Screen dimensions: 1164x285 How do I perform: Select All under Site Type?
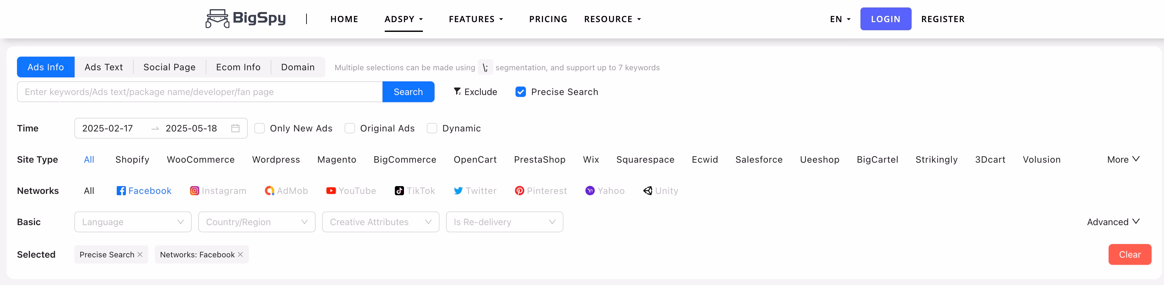point(89,160)
